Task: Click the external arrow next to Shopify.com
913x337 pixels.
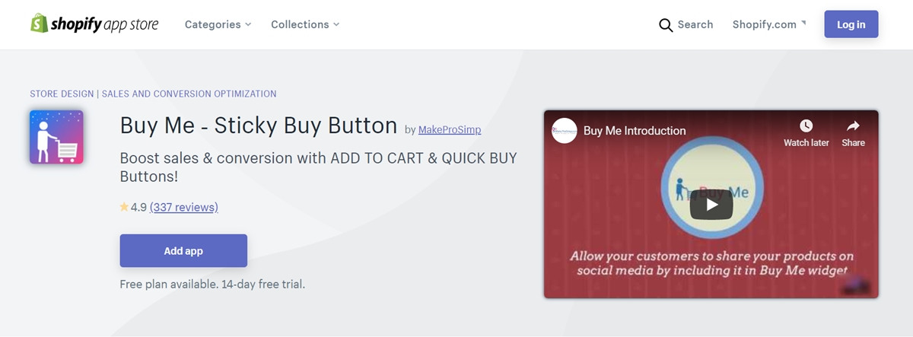Action: click(x=803, y=24)
